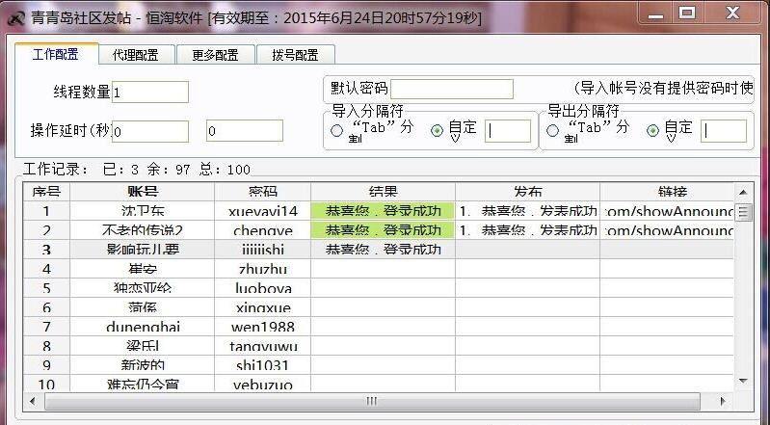The image size is (770, 425).
Task: Select Tab分割 radio under 导出分隔符
Action: (553, 131)
